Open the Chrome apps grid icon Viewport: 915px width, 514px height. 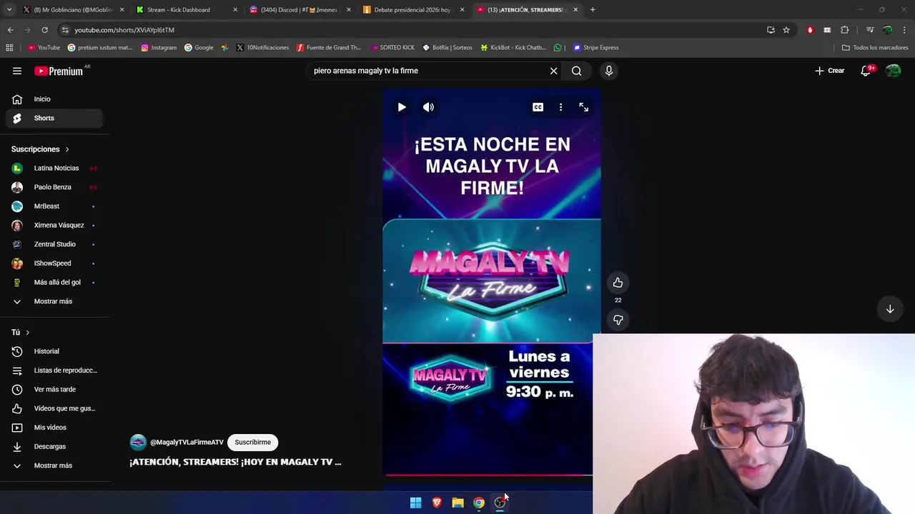click(9, 48)
